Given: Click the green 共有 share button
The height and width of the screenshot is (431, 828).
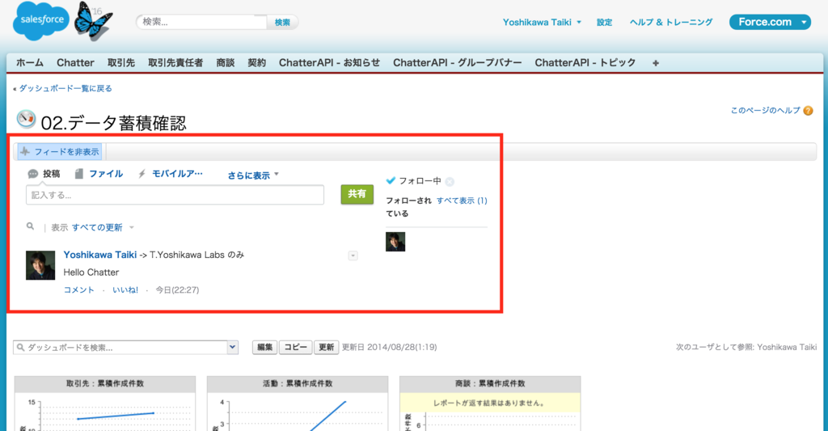Looking at the screenshot, I should (x=357, y=194).
